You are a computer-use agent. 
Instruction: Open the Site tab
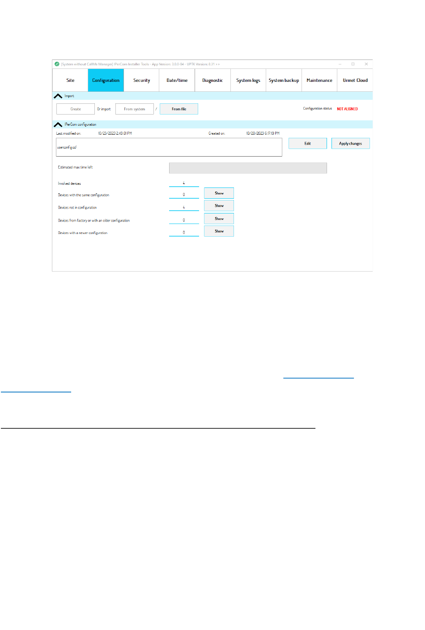coord(70,81)
